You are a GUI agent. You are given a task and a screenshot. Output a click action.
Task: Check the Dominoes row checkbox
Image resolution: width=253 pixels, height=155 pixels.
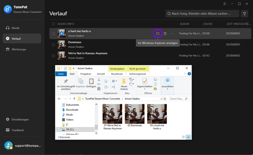tap(53, 45)
